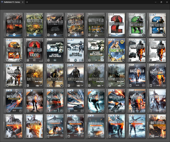Select the green camouflage Battlefield 1942 expansion cover
Screen dimensions: 170x142
click(34, 25)
